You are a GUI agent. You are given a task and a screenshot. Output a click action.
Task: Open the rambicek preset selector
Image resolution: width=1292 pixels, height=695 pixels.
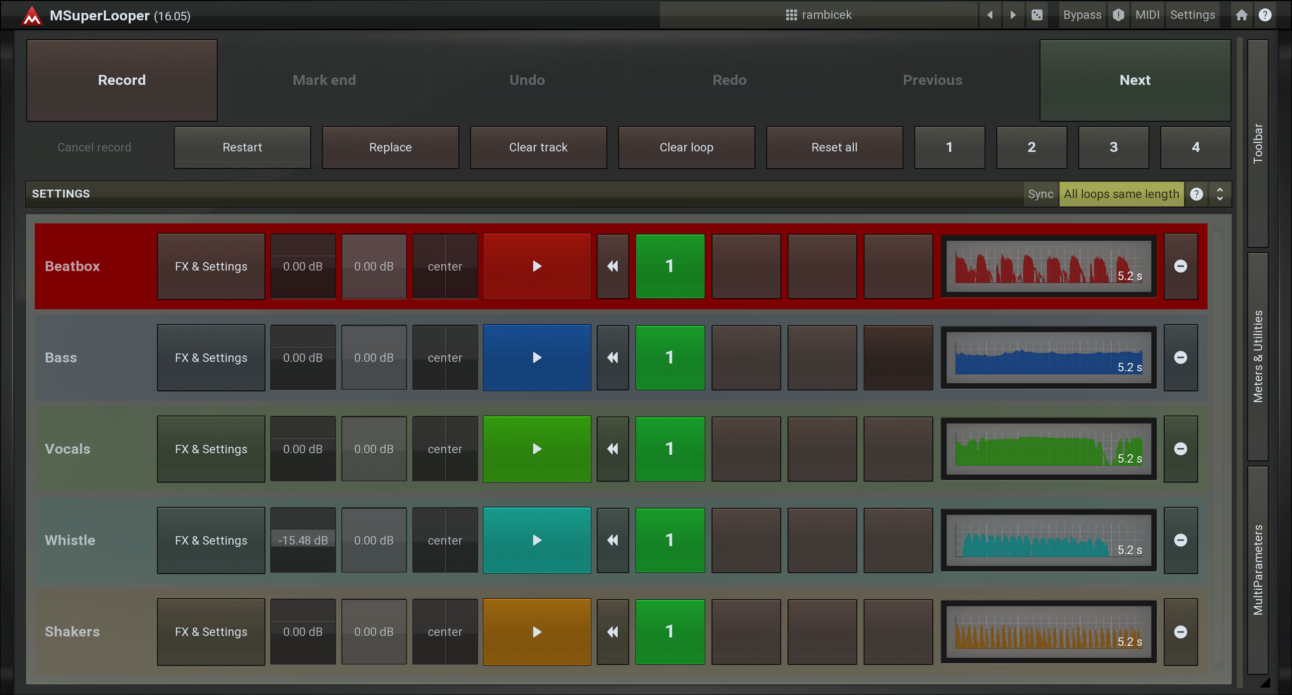[818, 15]
